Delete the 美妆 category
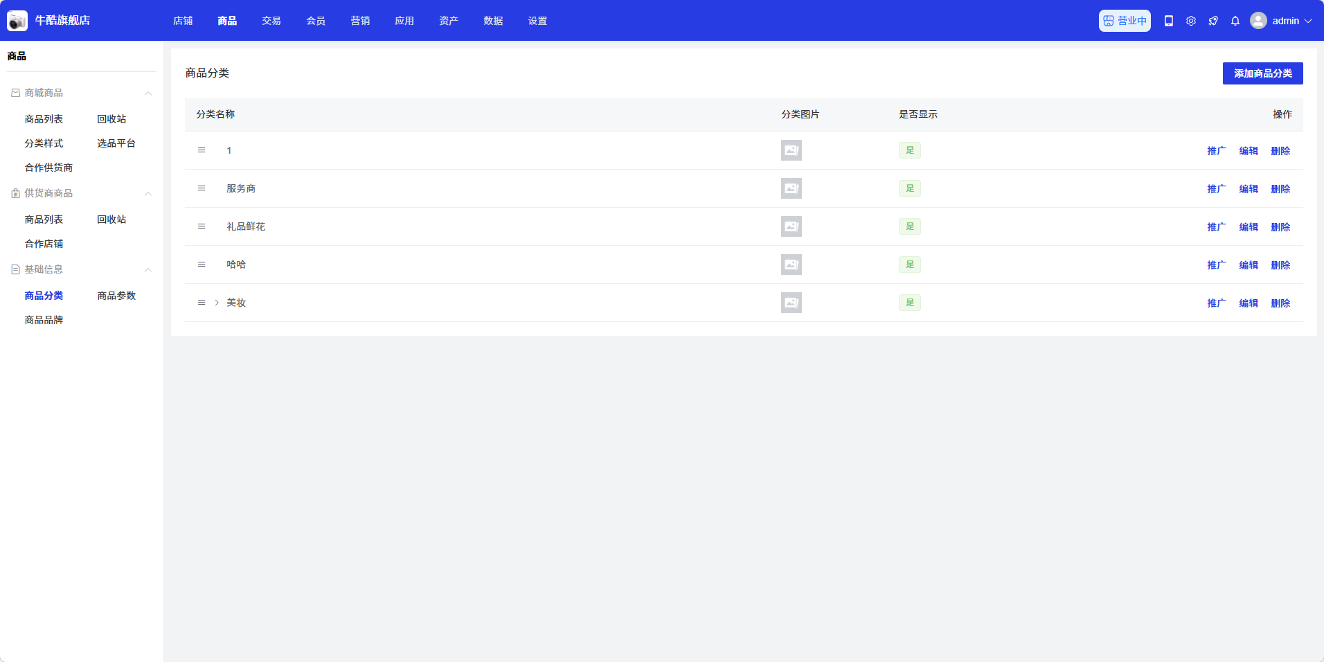 tap(1280, 303)
